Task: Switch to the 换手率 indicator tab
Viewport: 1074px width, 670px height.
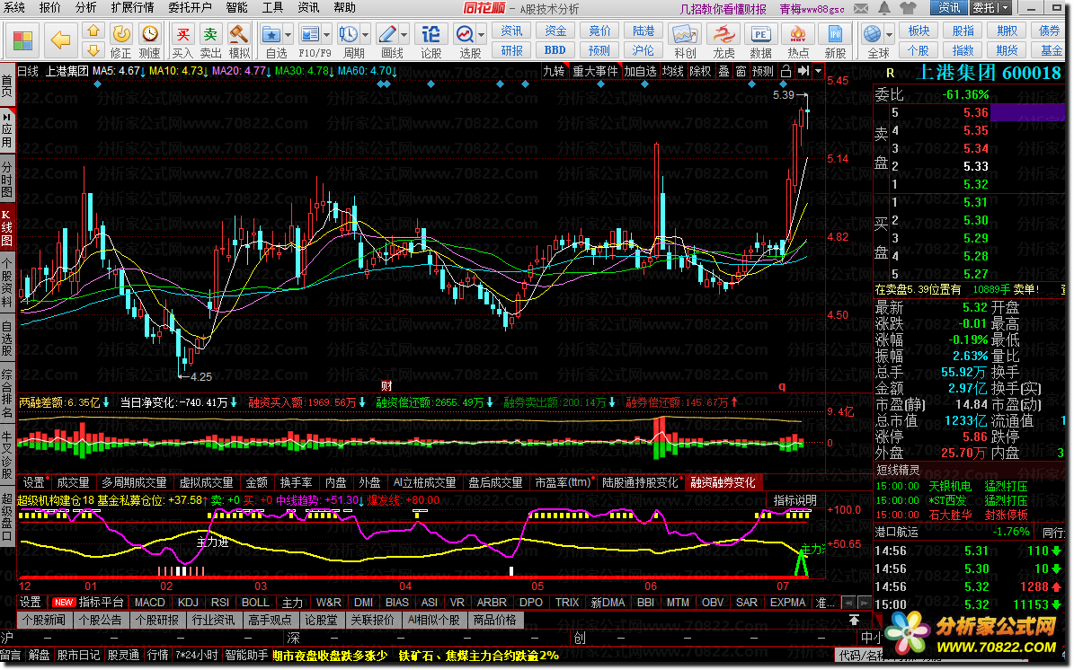Action: click(x=296, y=482)
